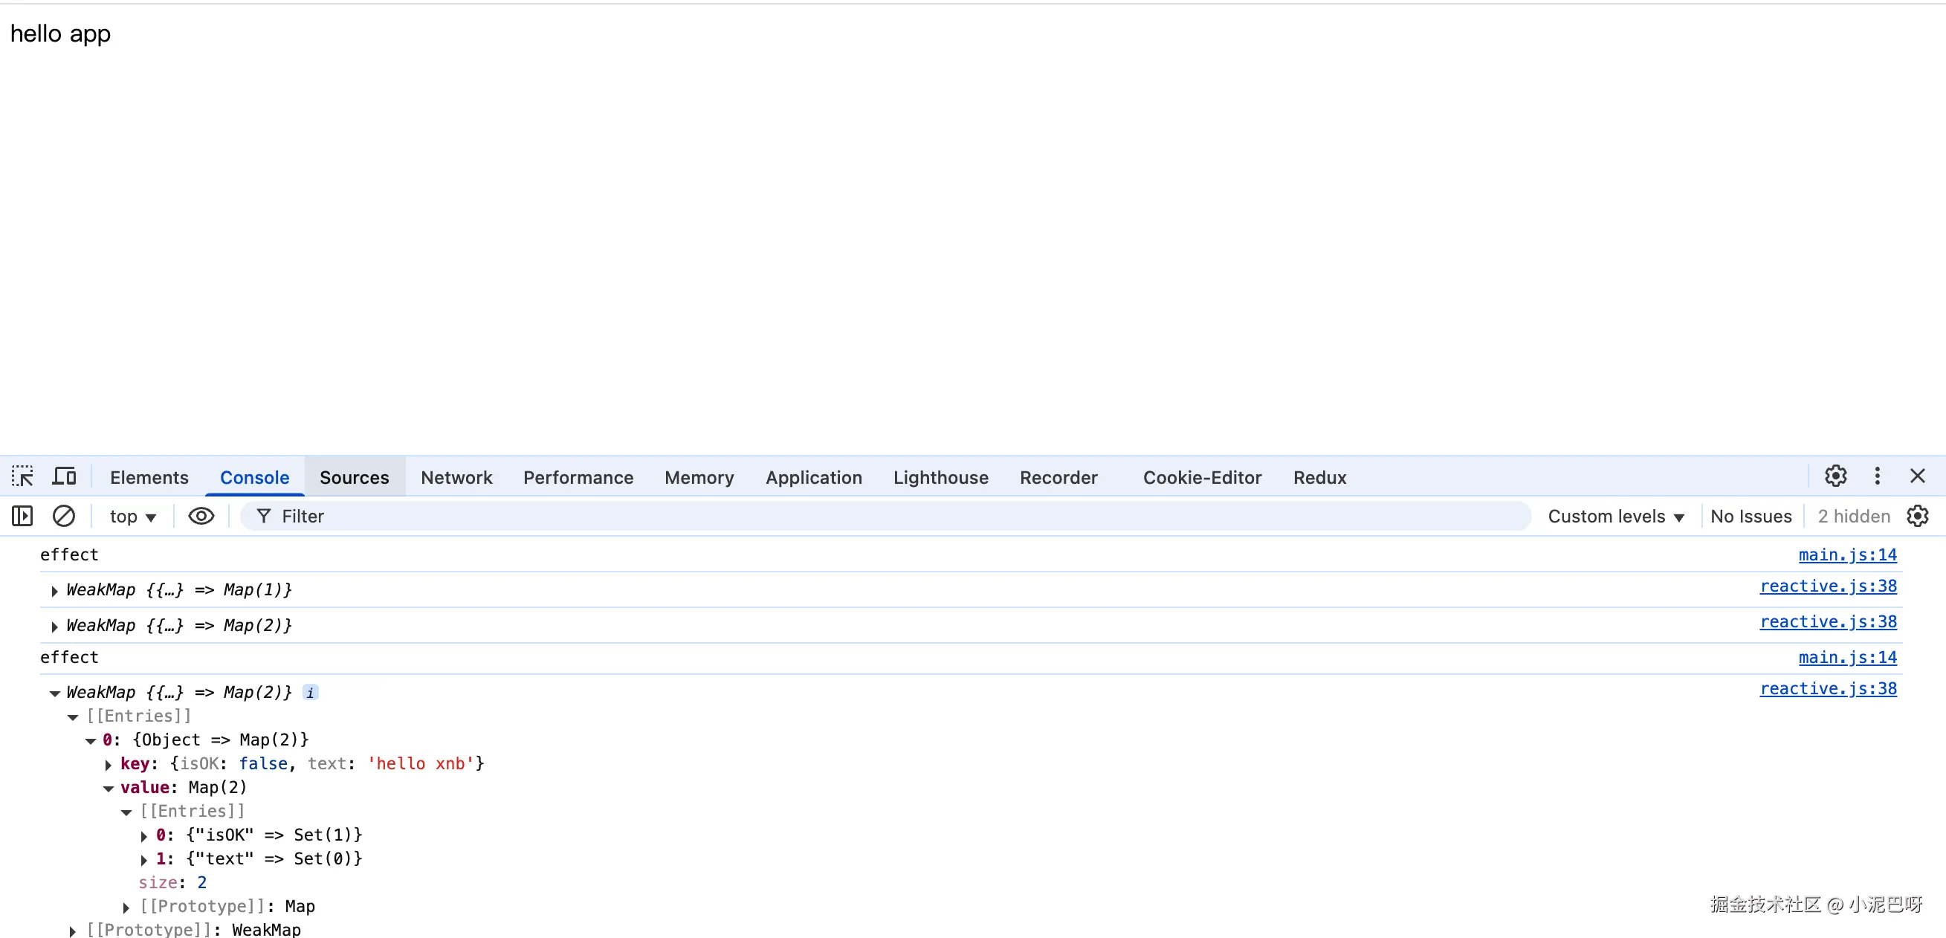Toggle the device toolbar icon

click(x=64, y=476)
